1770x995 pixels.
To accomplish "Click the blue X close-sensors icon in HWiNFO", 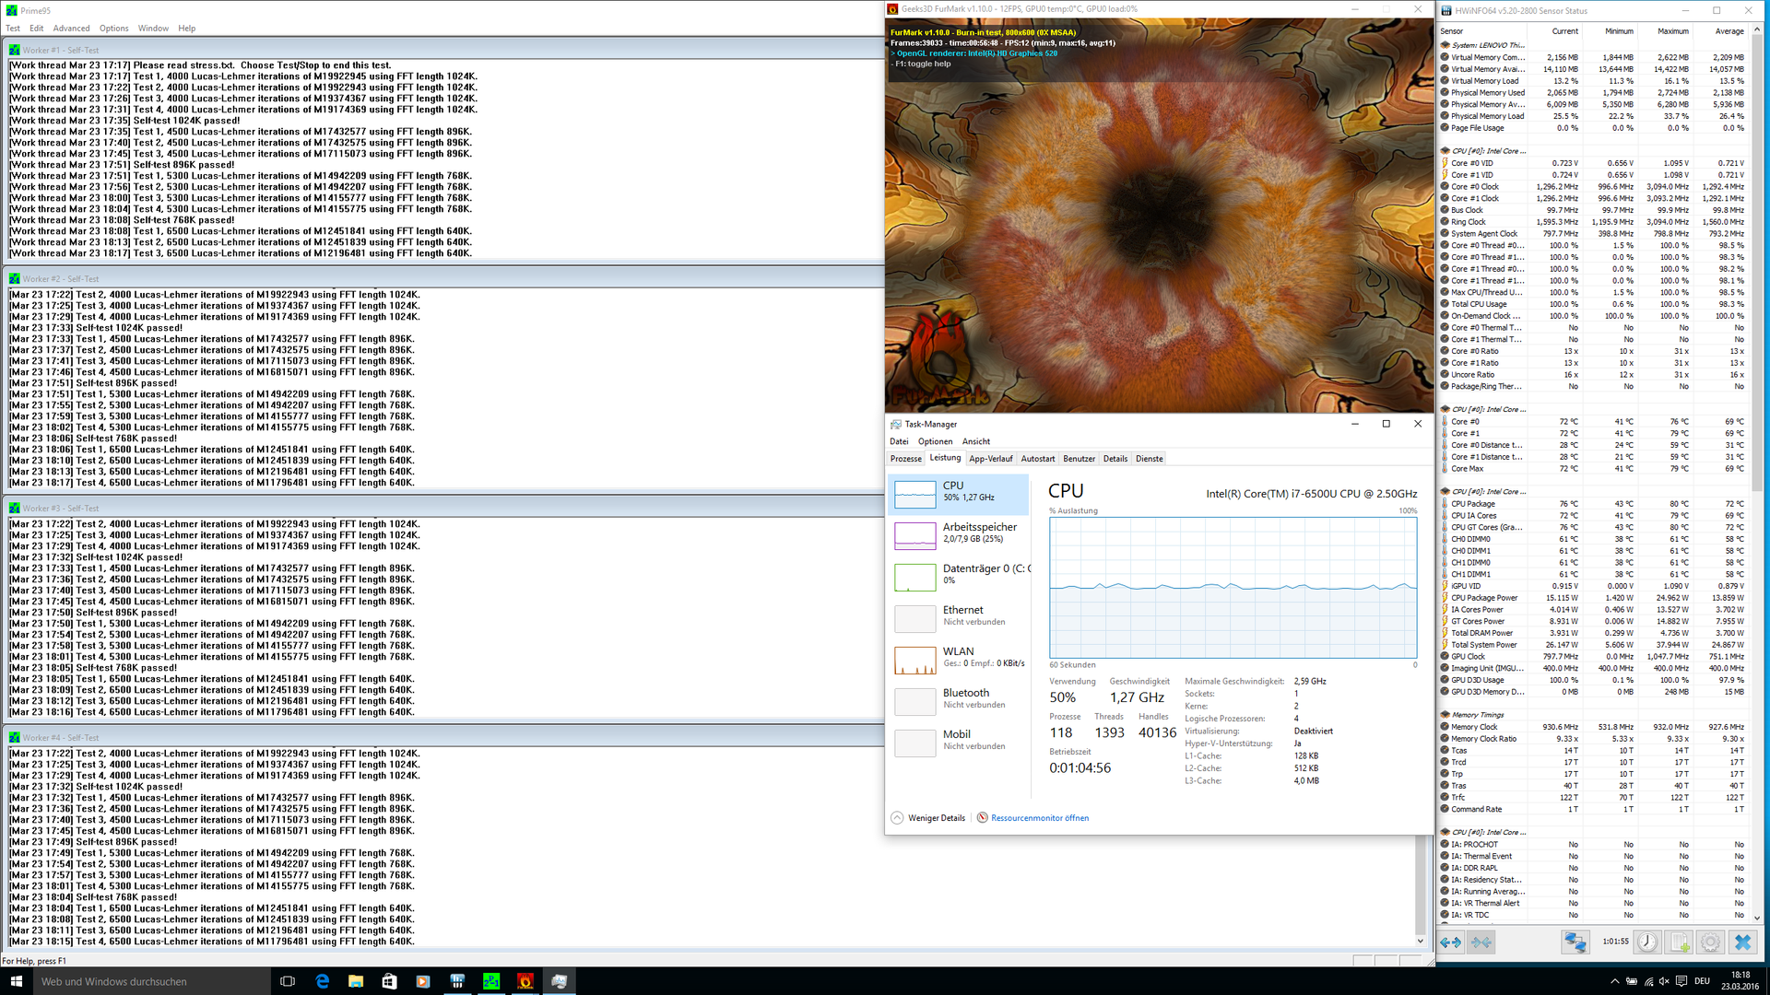I will 1742,942.
